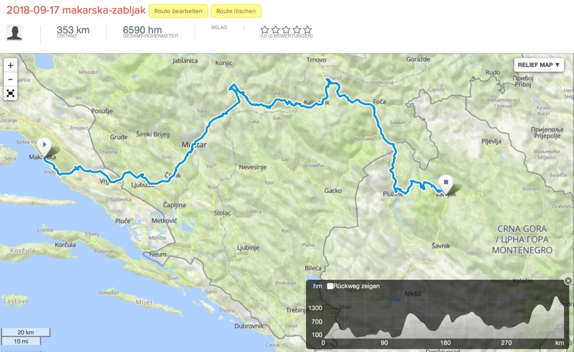Rate the route five stars

coord(307,30)
